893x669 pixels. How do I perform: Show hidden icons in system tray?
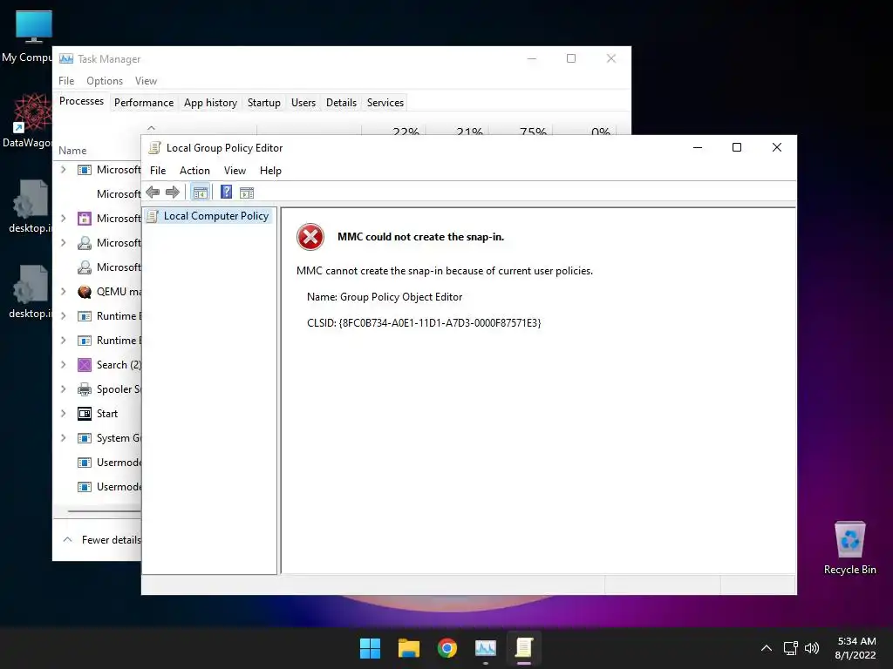click(767, 648)
